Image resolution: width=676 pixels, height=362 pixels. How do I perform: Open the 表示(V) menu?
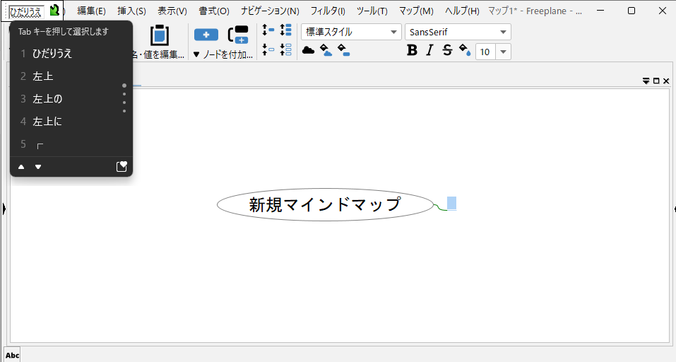pyautogui.click(x=172, y=11)
